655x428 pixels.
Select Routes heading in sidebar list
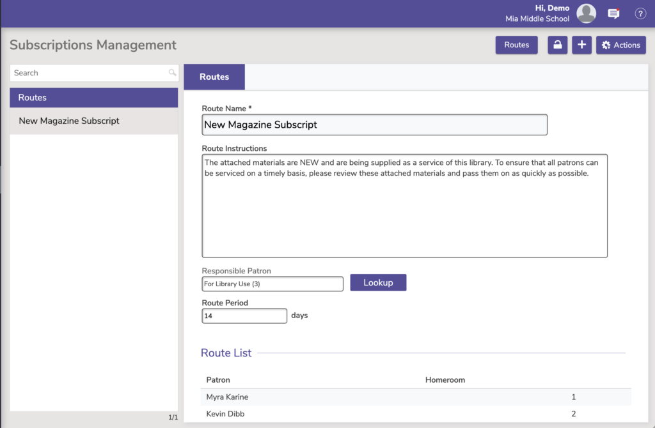pos(93,98)
